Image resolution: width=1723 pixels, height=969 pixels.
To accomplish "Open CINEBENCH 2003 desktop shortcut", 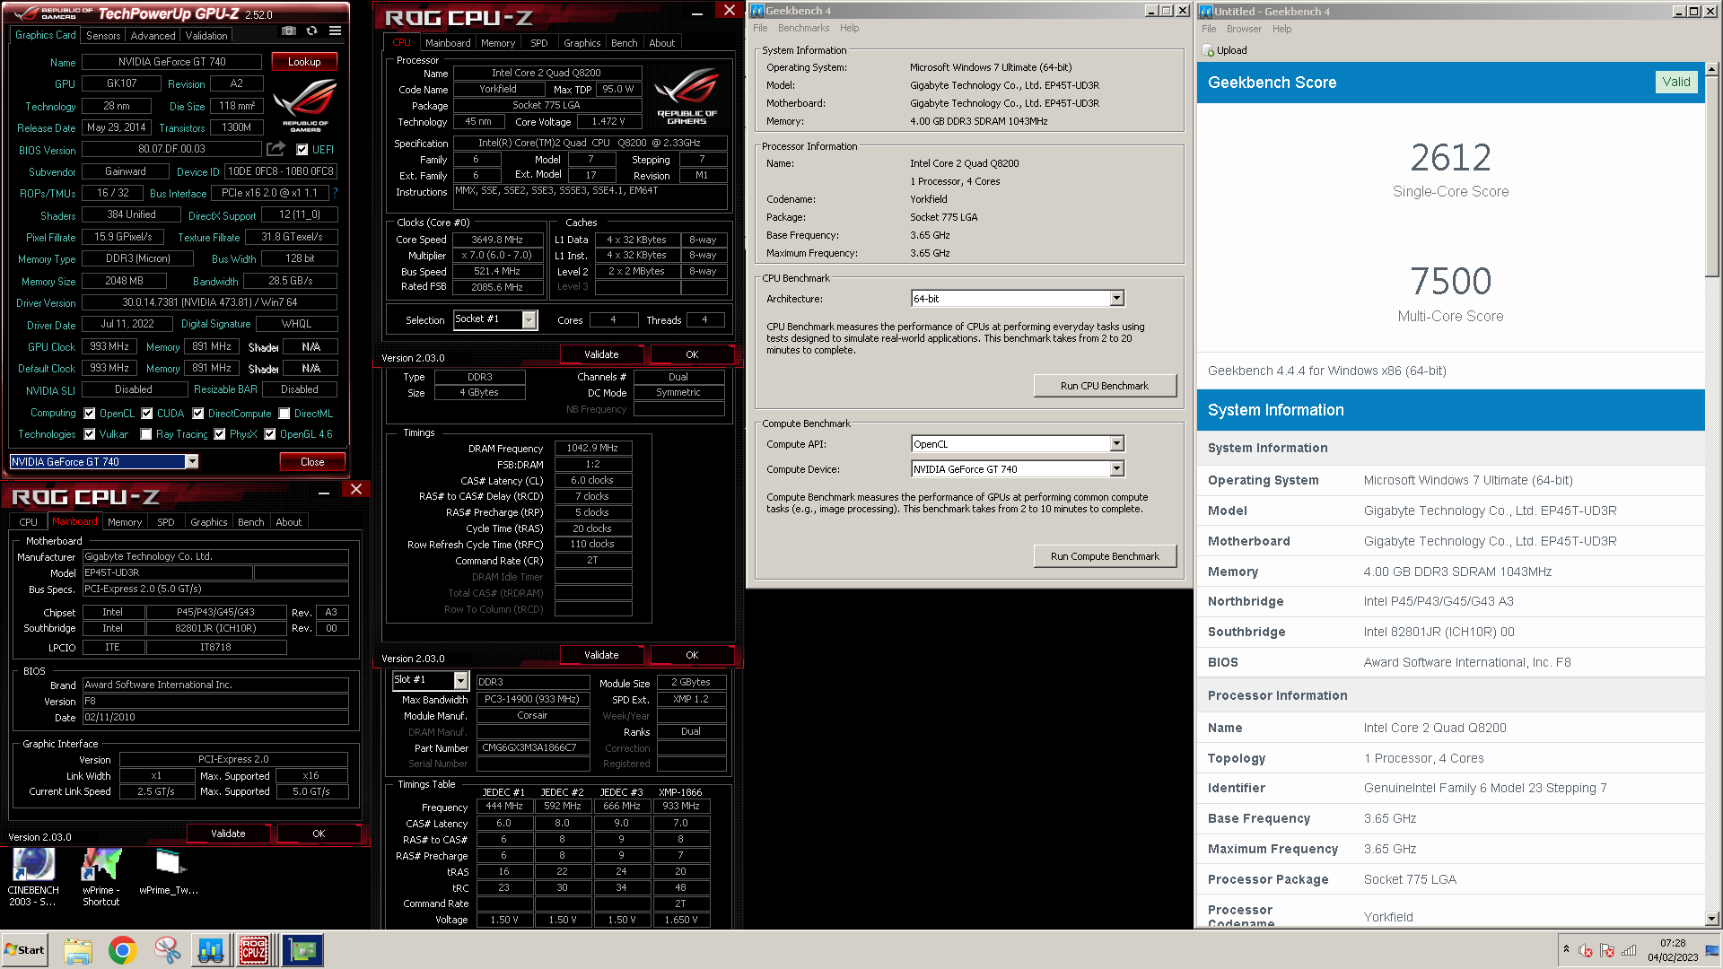I will click(x=33, y=877).
